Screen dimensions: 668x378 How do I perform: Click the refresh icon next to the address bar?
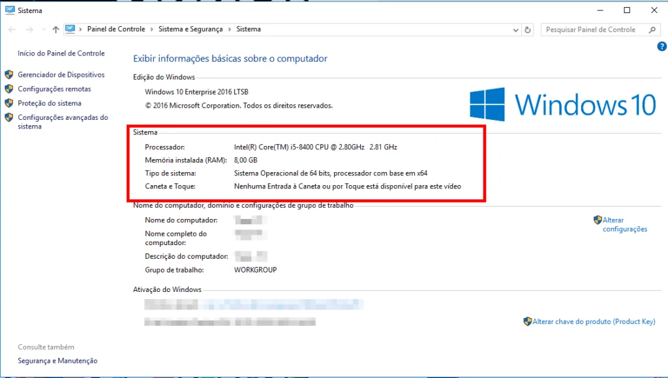[x=527, y=29]
